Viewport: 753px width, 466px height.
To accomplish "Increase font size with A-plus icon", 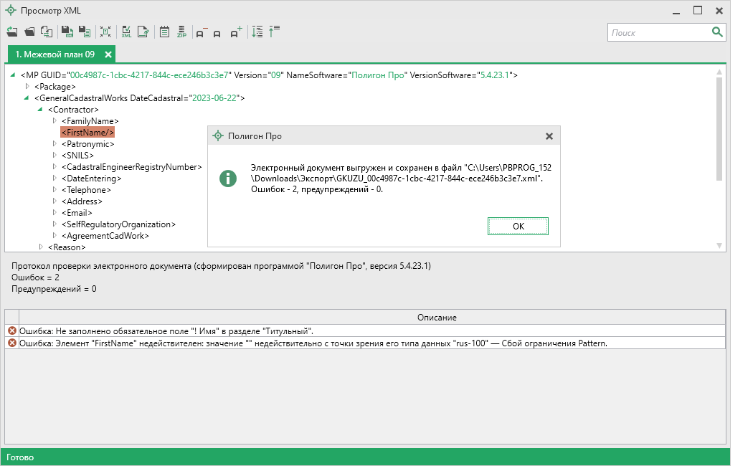I will (236, 32).
